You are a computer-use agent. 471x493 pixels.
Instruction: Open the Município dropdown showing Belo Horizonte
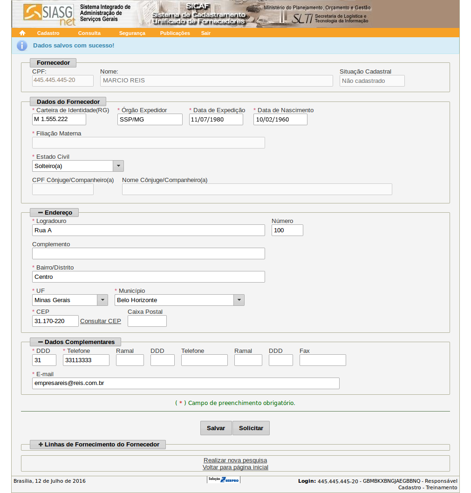239,300
